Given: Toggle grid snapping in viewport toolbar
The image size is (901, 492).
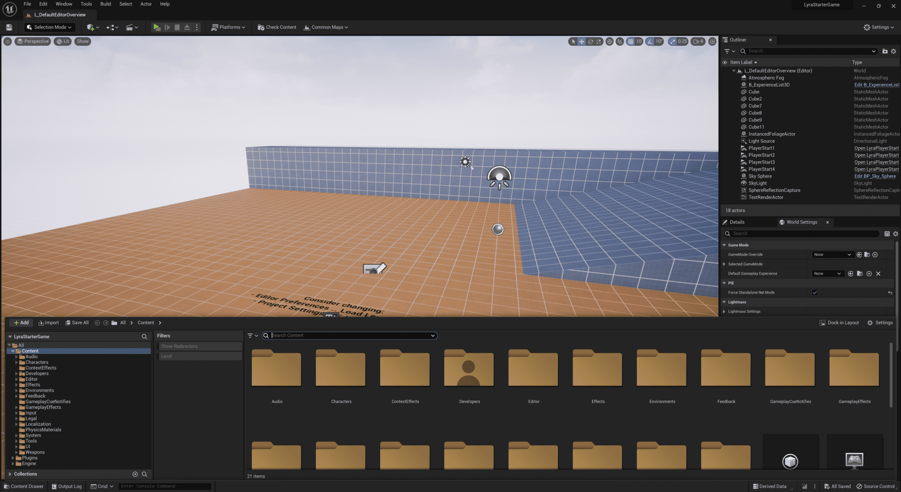Looking at the screenshot, I should pyautogui.click(x=631, y=42).
